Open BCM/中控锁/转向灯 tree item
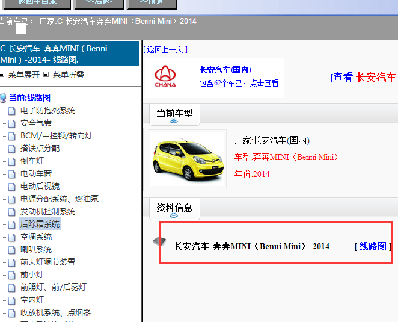This screenshot has height=322, width=398. tap(57, 135)
